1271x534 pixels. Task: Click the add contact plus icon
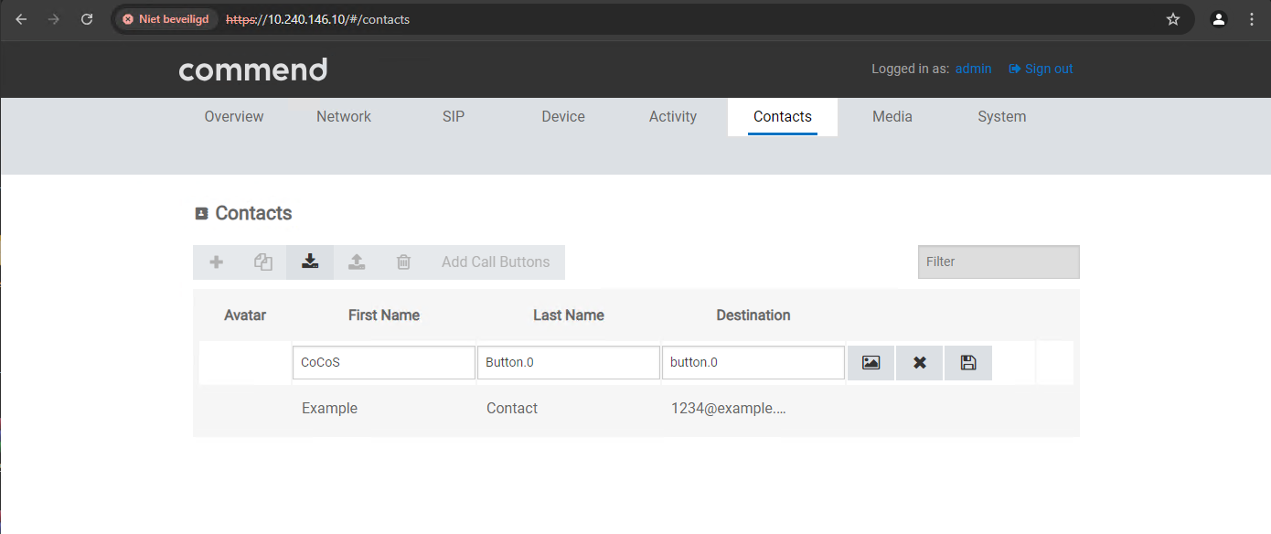tap(217, 262)
